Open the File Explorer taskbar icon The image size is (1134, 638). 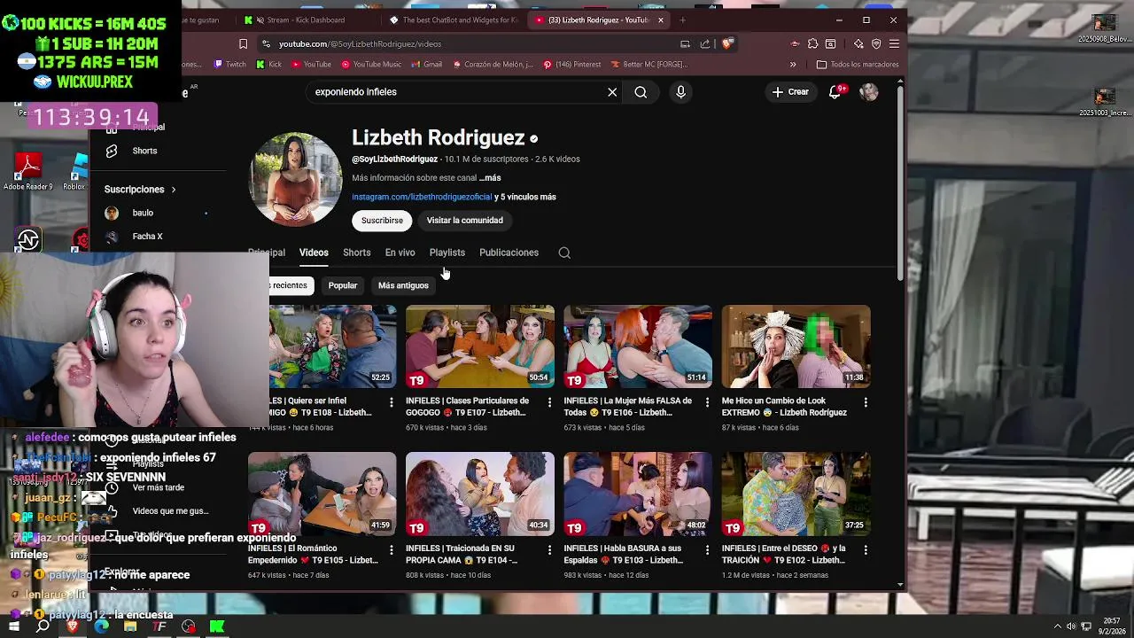pyautogui.click(x=130, y=626)
